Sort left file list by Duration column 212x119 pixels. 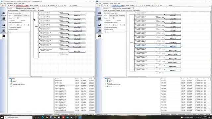(77, 79)
